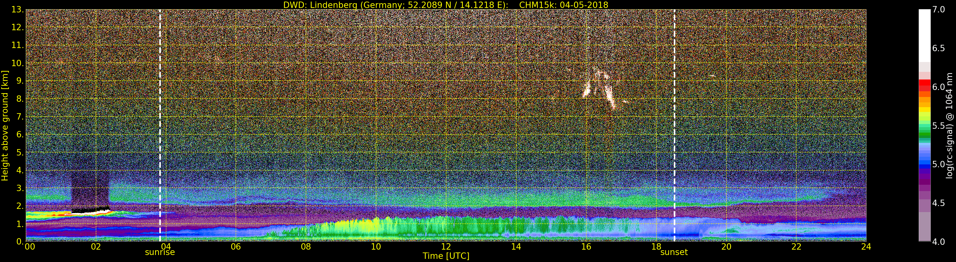
Task: Click the y-axis tick label '6.'
Action: (x=20, y=134)
